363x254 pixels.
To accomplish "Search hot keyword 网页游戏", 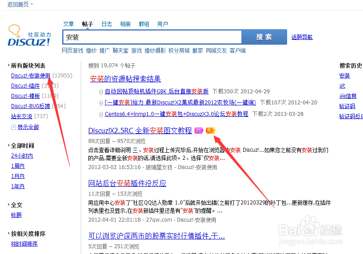I will [x=72, y=50].
